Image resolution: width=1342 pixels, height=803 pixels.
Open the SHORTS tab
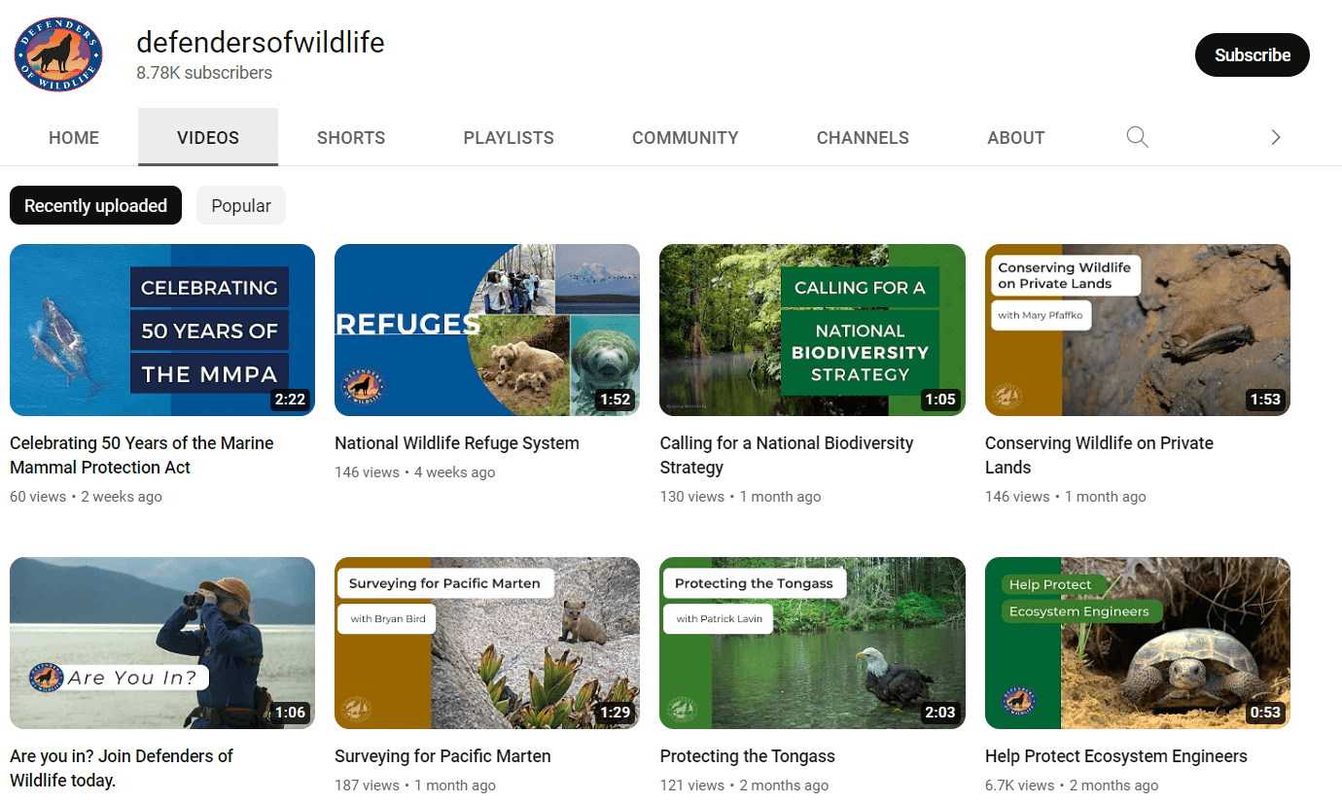[351, 137]
